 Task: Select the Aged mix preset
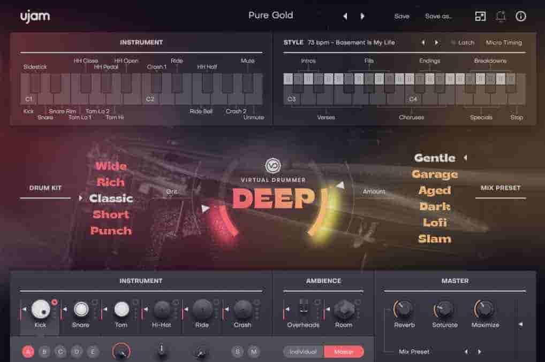435,190
